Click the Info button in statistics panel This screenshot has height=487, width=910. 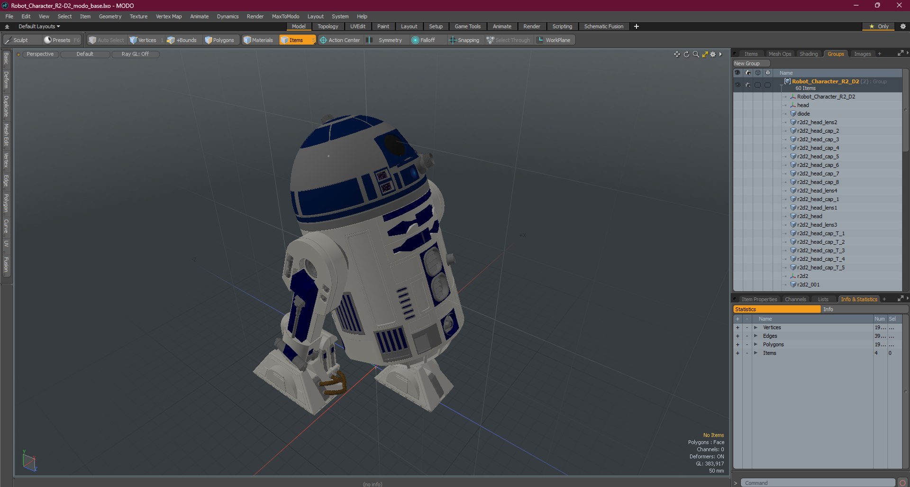(864, 309)
